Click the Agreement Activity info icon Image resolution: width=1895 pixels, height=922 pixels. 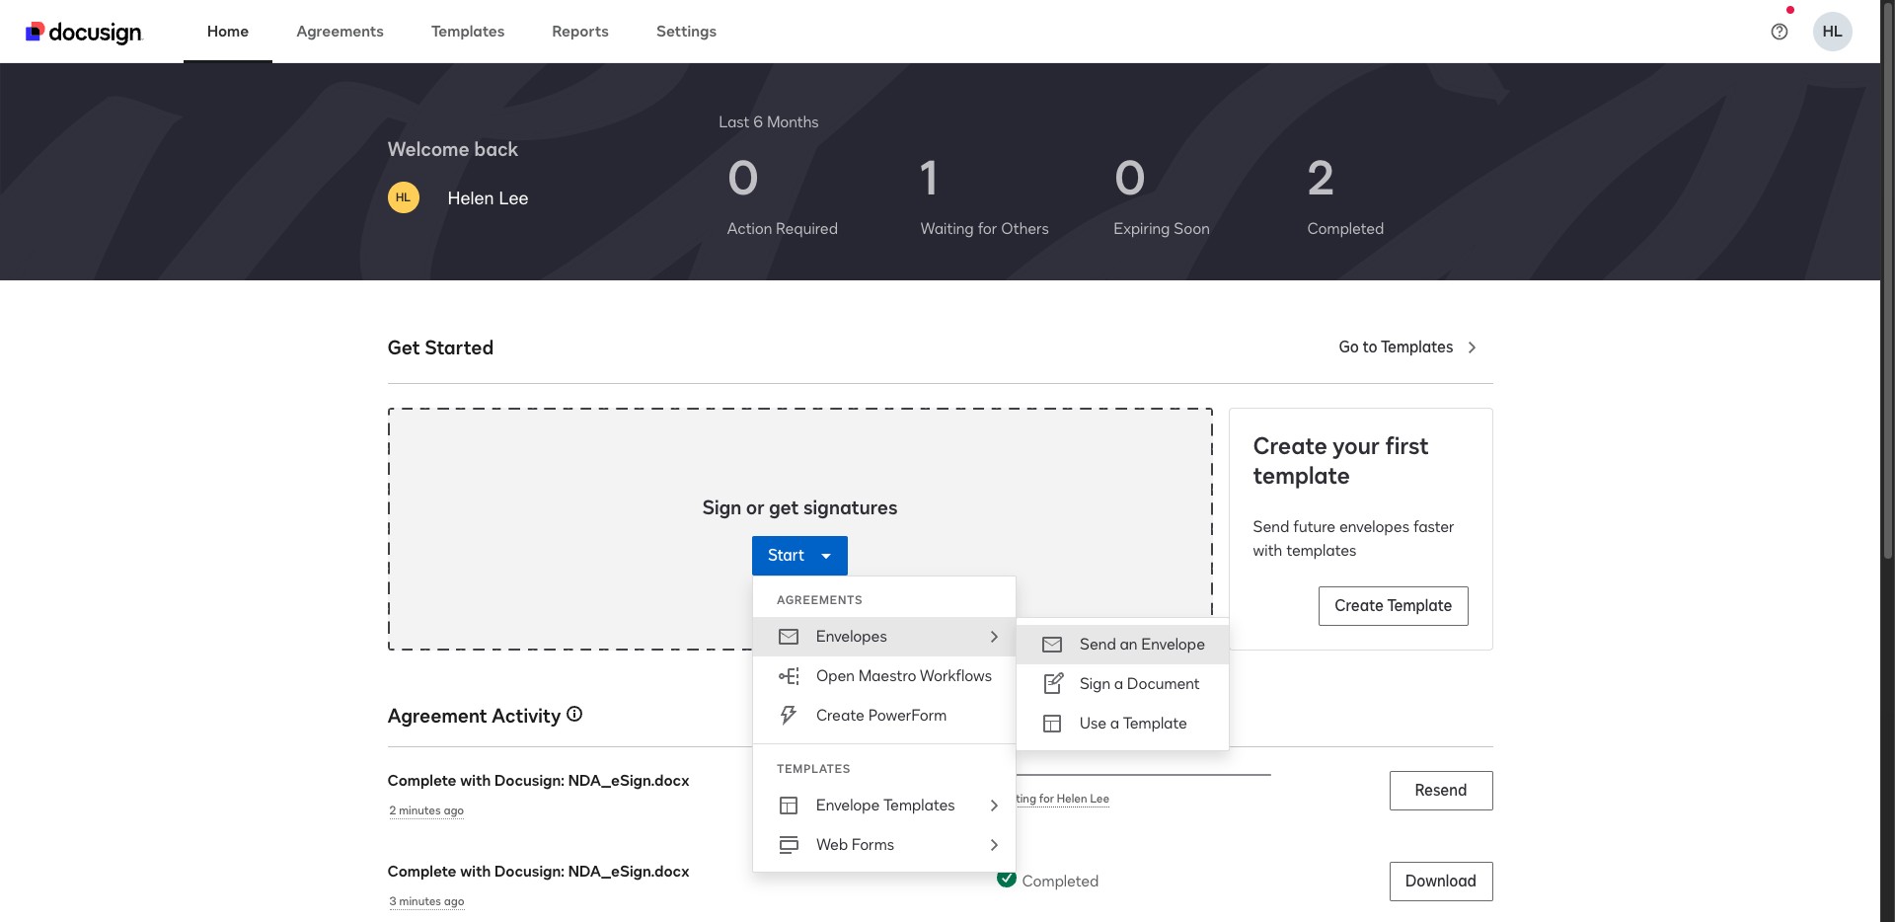pyautogui.click(x=574, y=714)
